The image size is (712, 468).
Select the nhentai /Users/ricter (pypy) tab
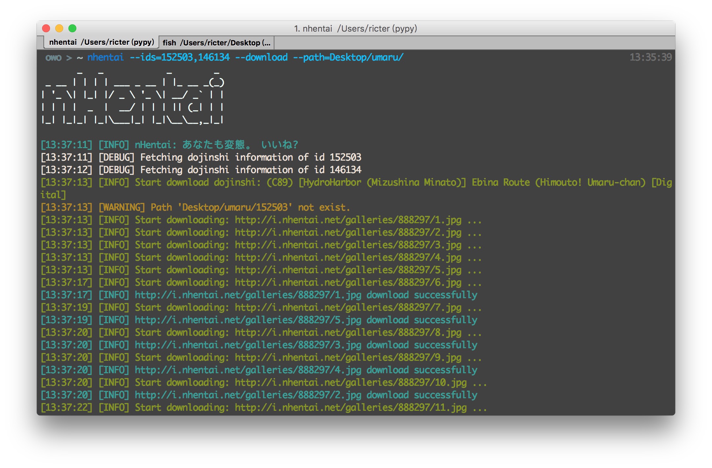[101, 42]
